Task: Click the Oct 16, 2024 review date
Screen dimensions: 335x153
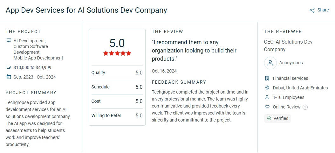Action: click(164, 71)
